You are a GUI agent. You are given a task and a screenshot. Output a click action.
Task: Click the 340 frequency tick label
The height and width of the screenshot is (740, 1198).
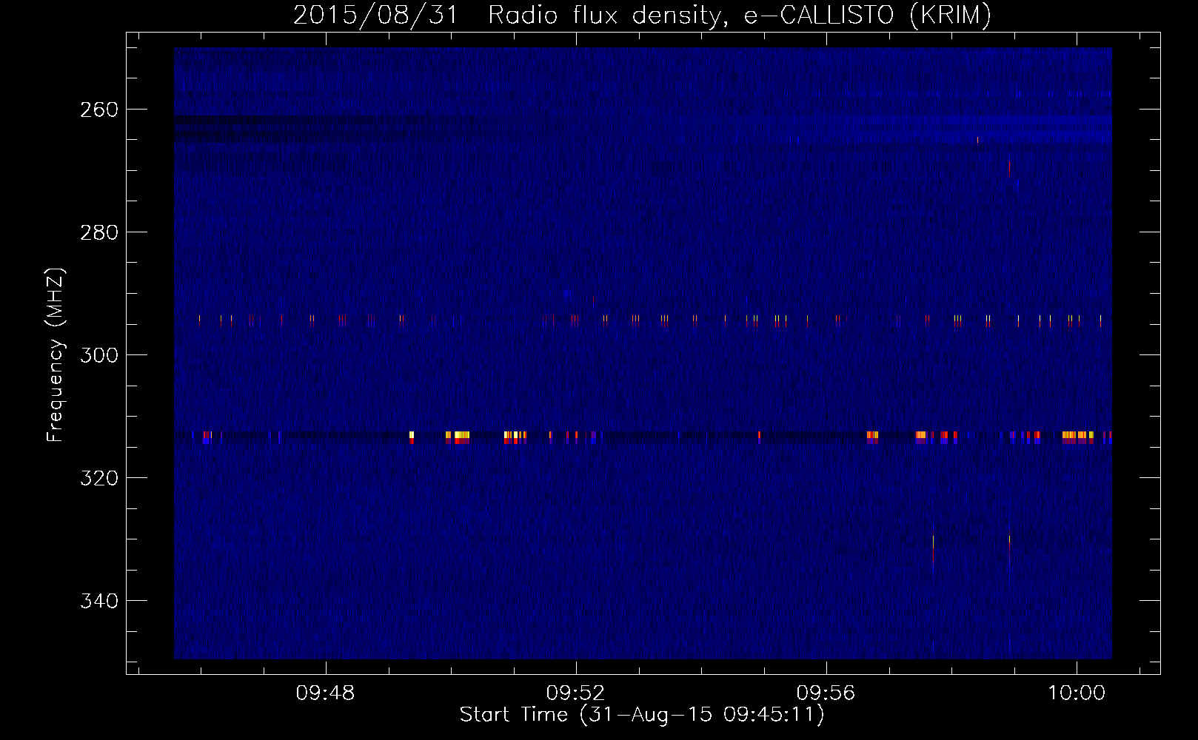click(x=98, y=601)
